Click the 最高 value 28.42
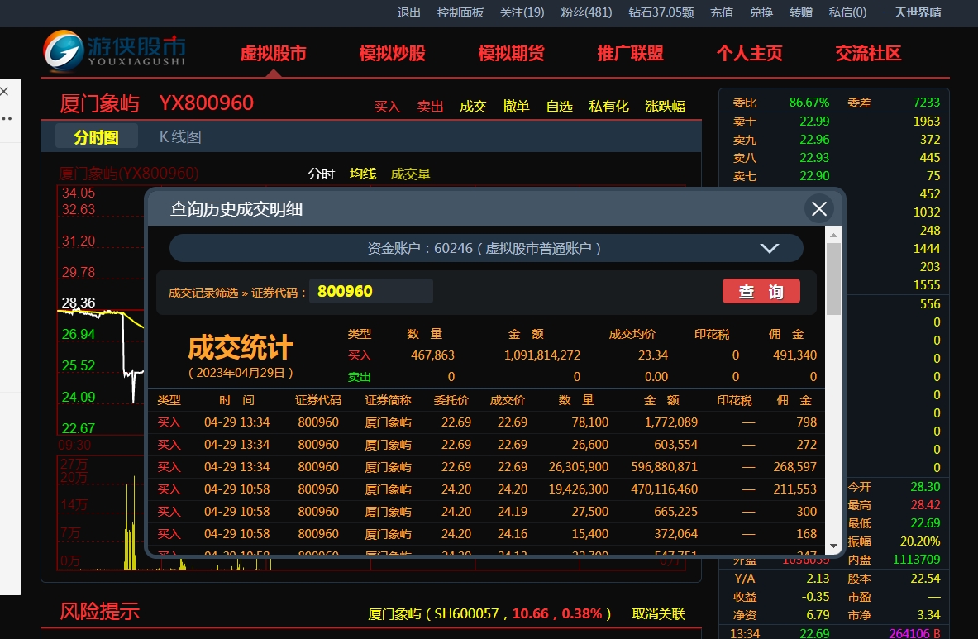This screenshot has width=978, height=639. pos(925,505)
